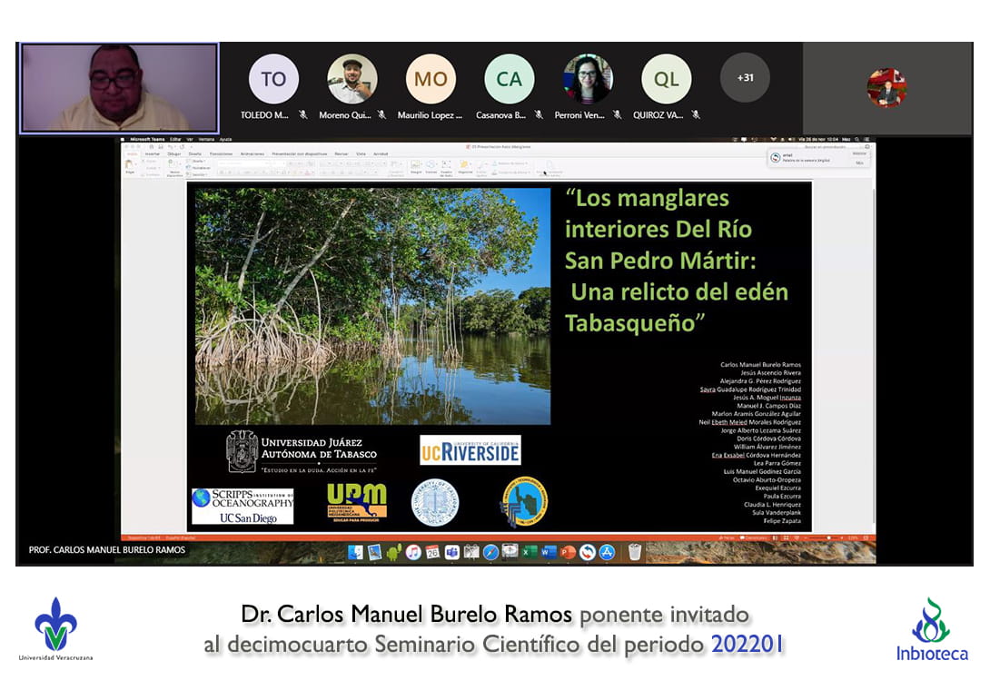This screenshot has width=990, height=690.
Task: Open the Diseño dropdown in Inicio ribbon
Action: (196, 161)
